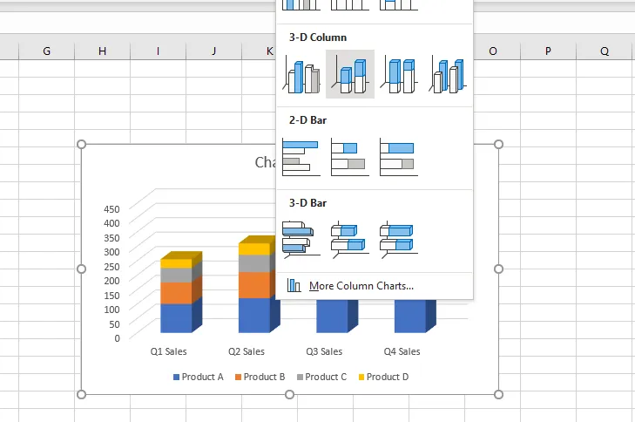Image resolution: width=635 pixels, height=422 pixels.
Task: Select the orange Product B segment in Q1 Sales
Action: coord(176,293)
